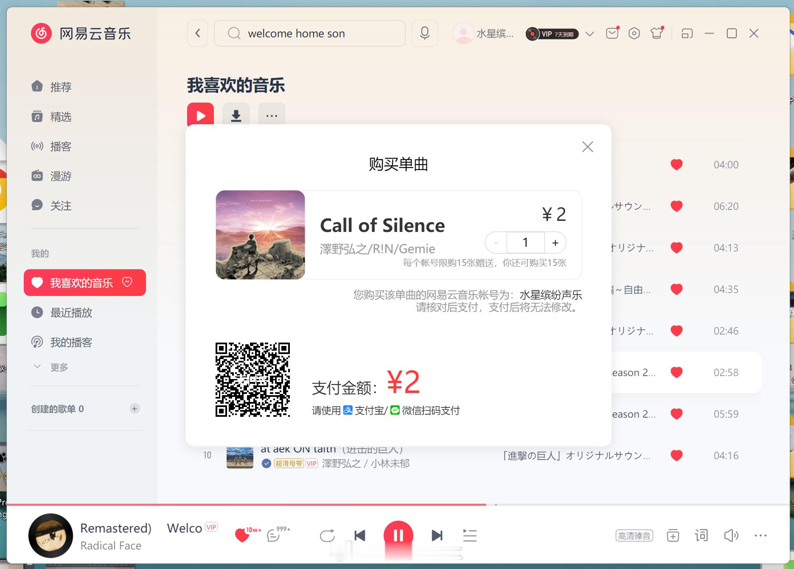Open the album link for song 10
Image resolution: width=794 pixels, height=569 pixels.
(576, 455)
